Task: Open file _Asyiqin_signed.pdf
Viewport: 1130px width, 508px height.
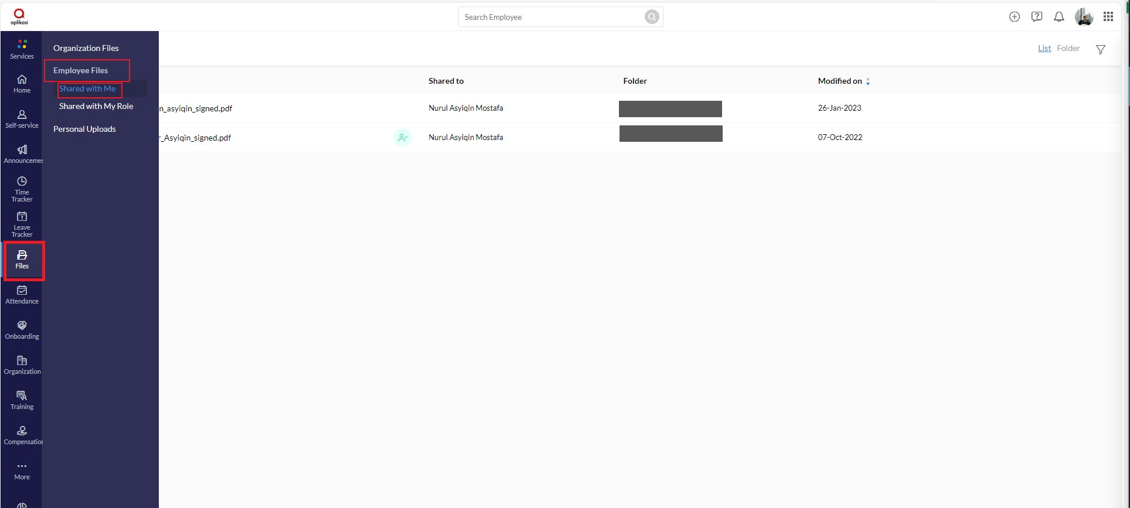Action: click(x=195, y=138)
